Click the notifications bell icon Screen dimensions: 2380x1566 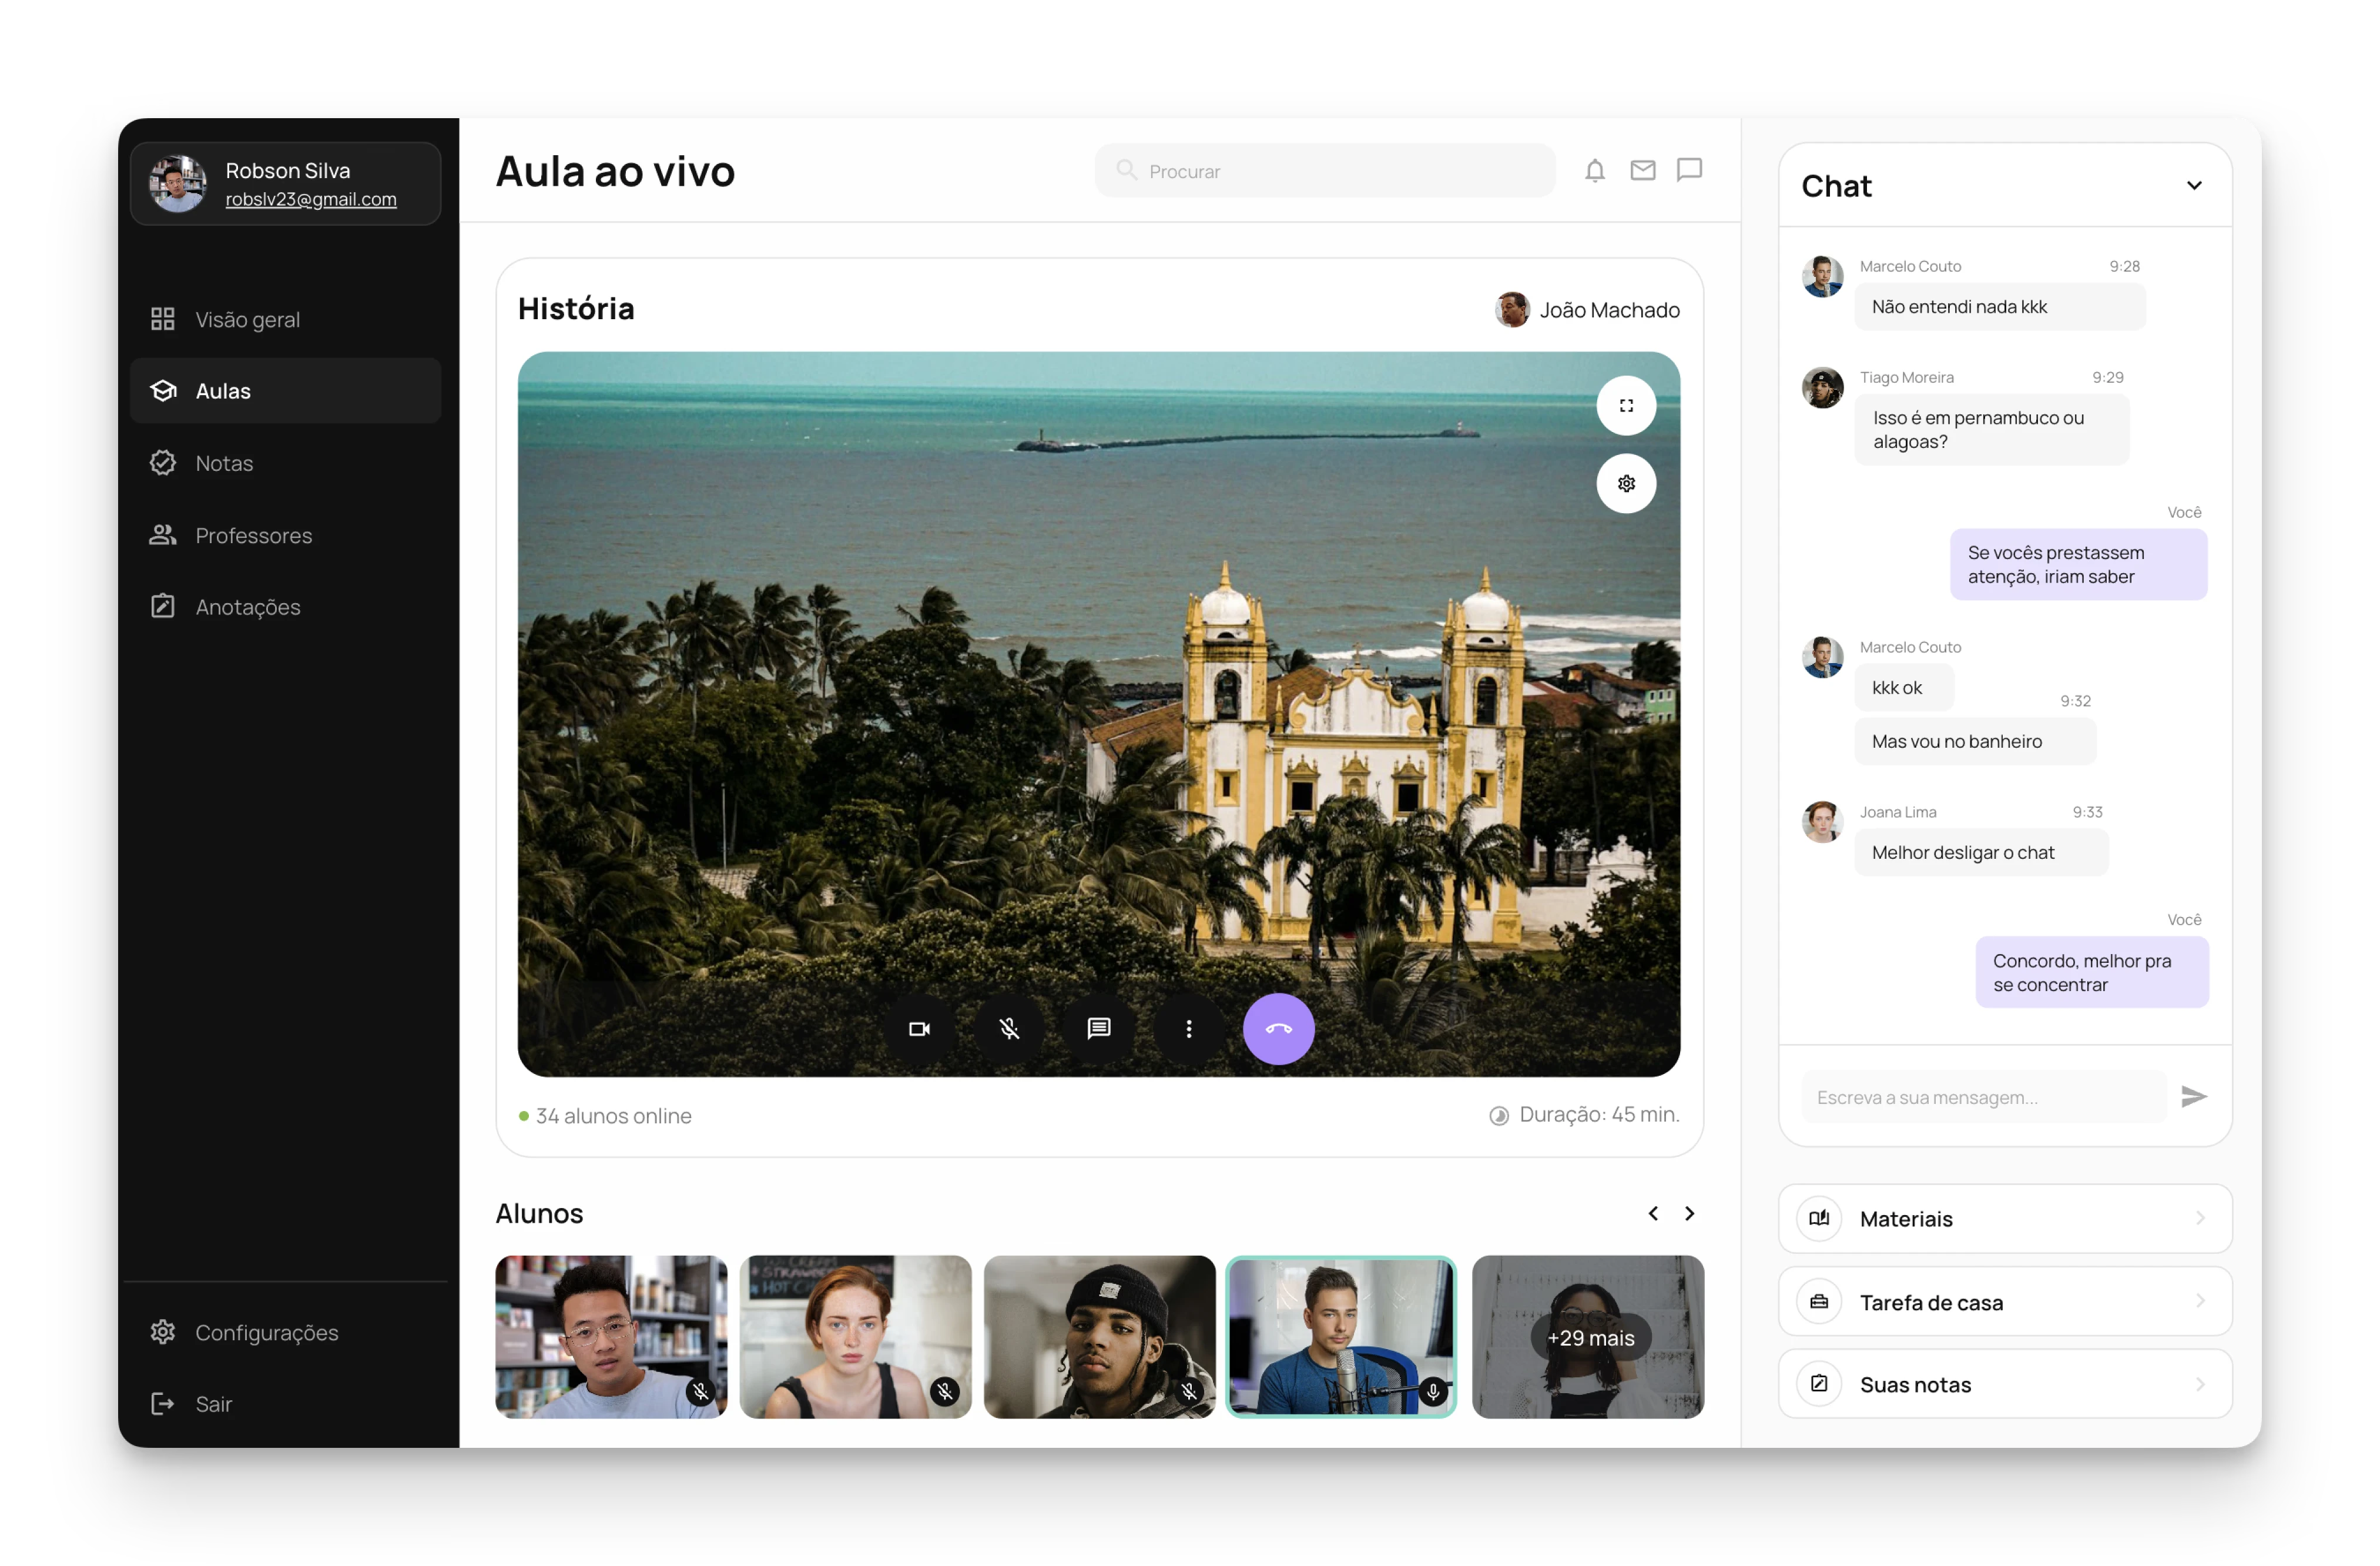[1594, 171]
